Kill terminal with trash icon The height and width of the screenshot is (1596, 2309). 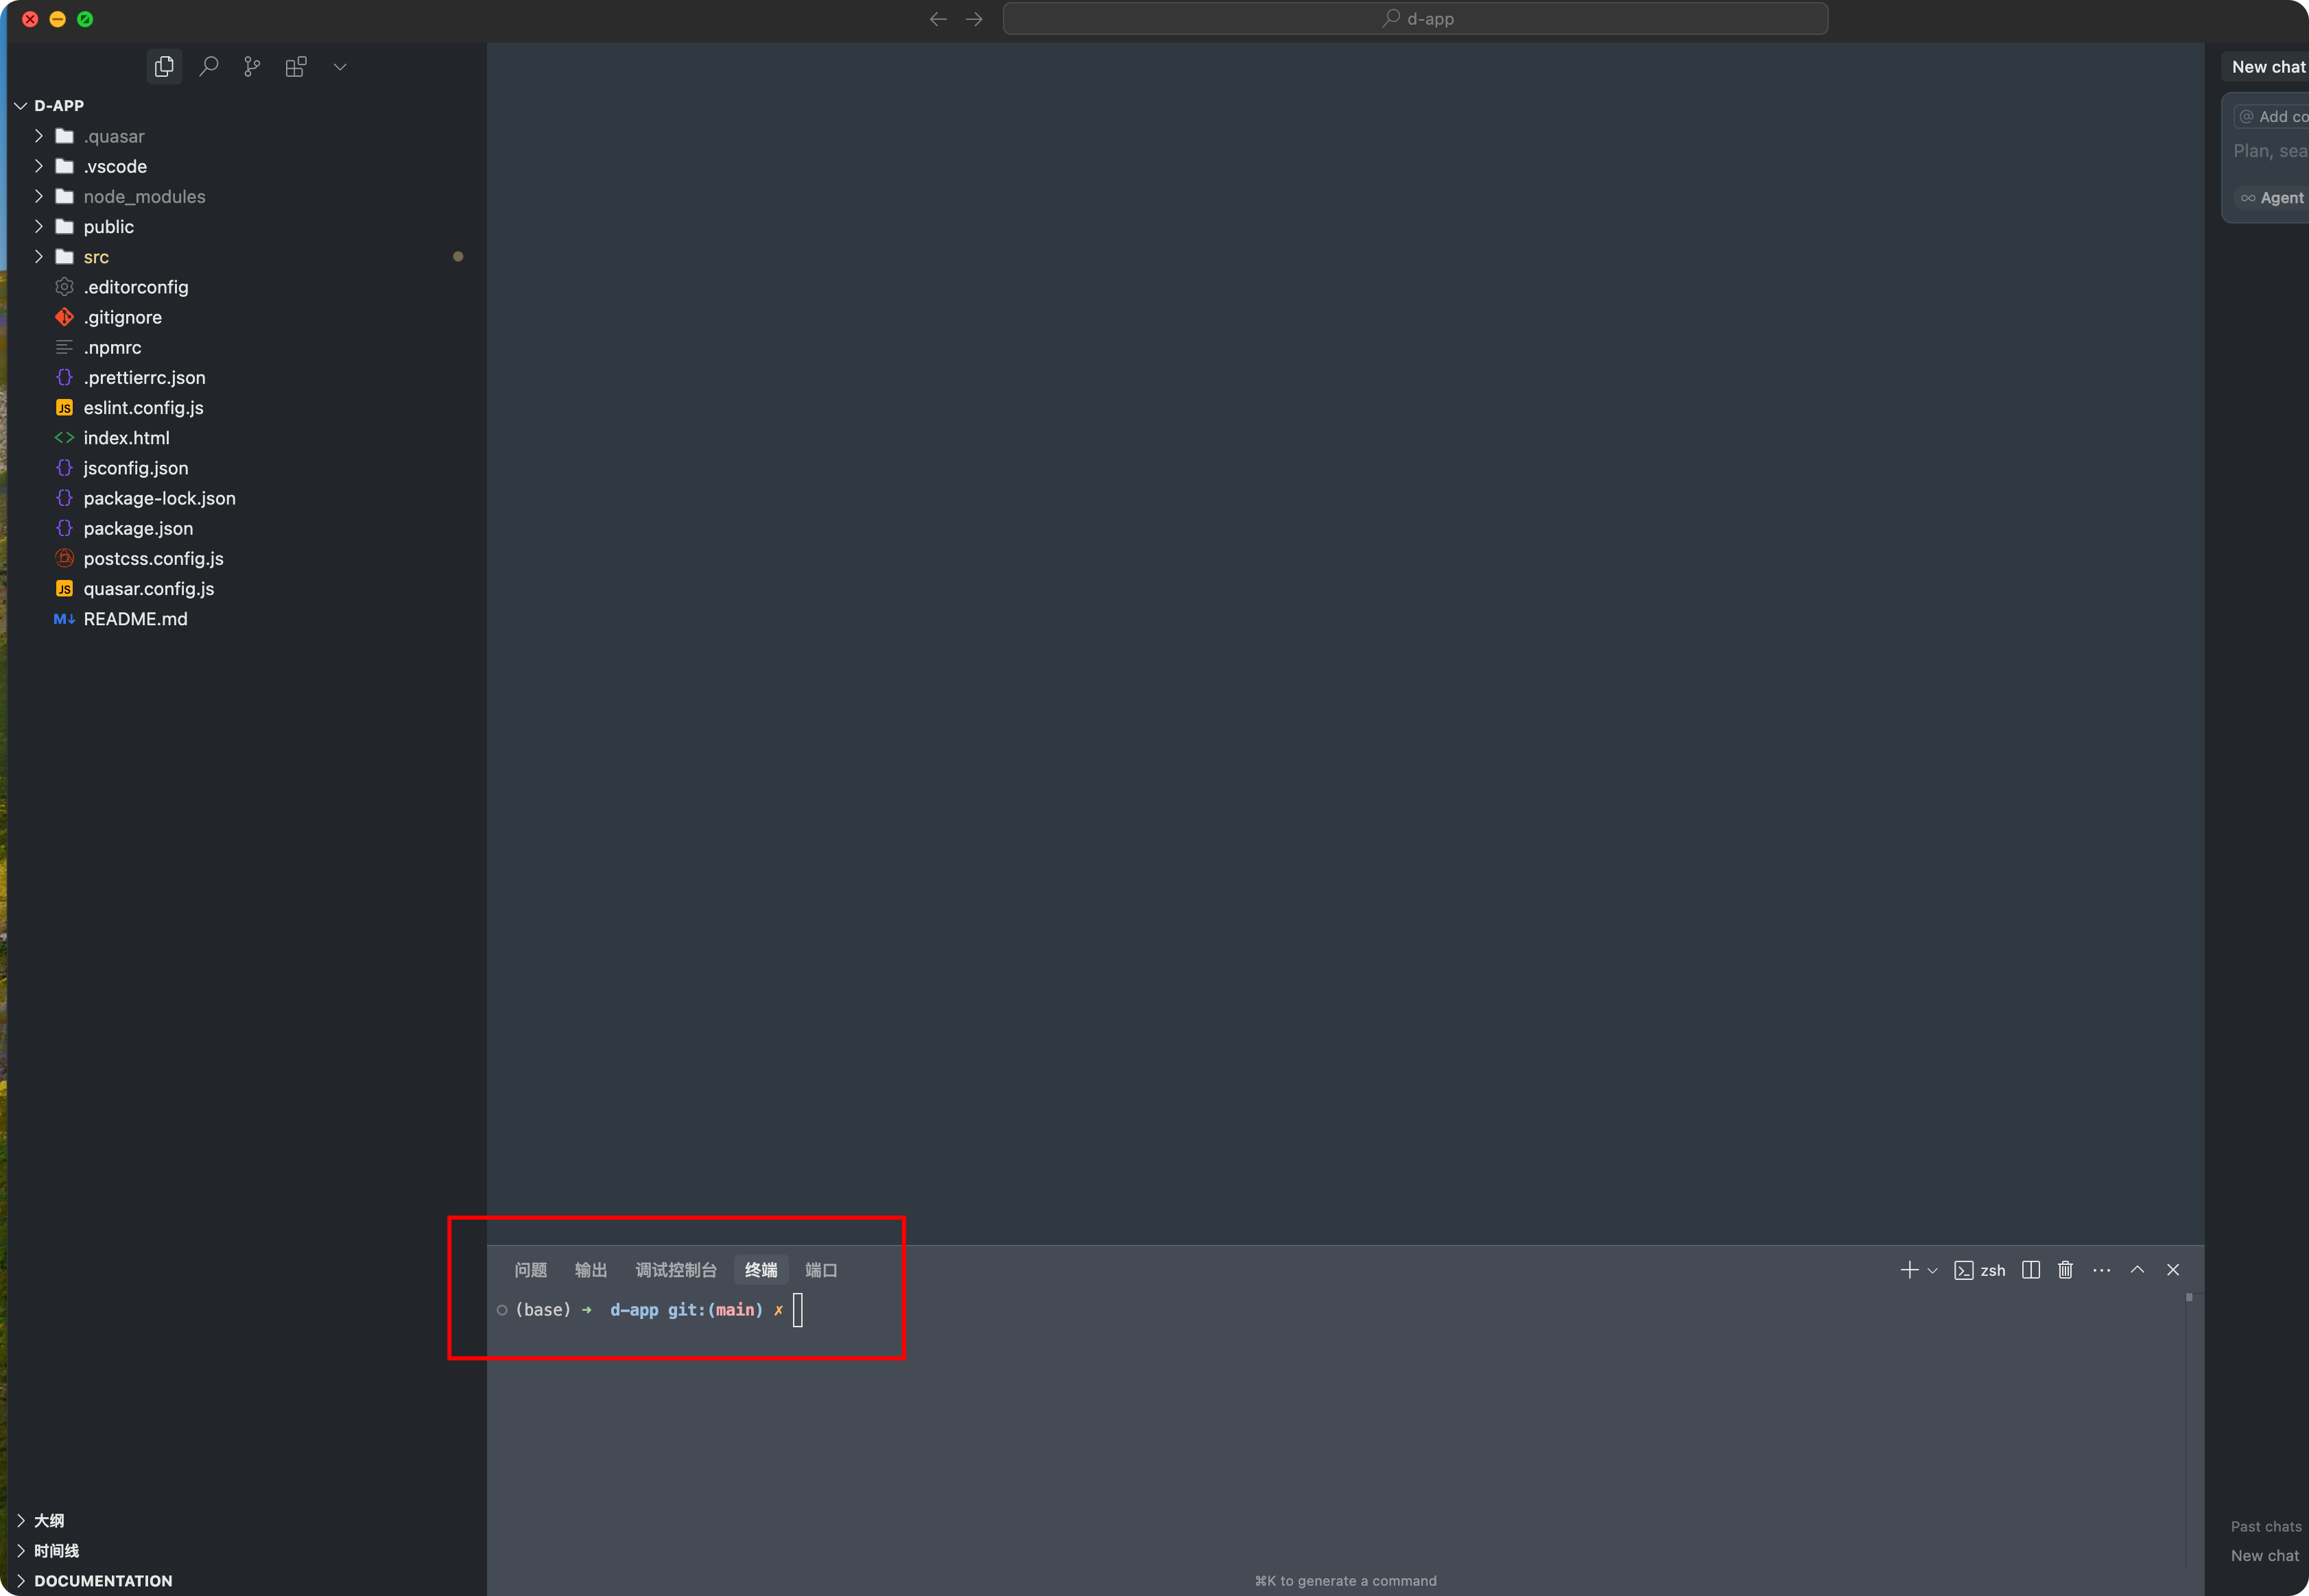[x=2065, y=1270]
